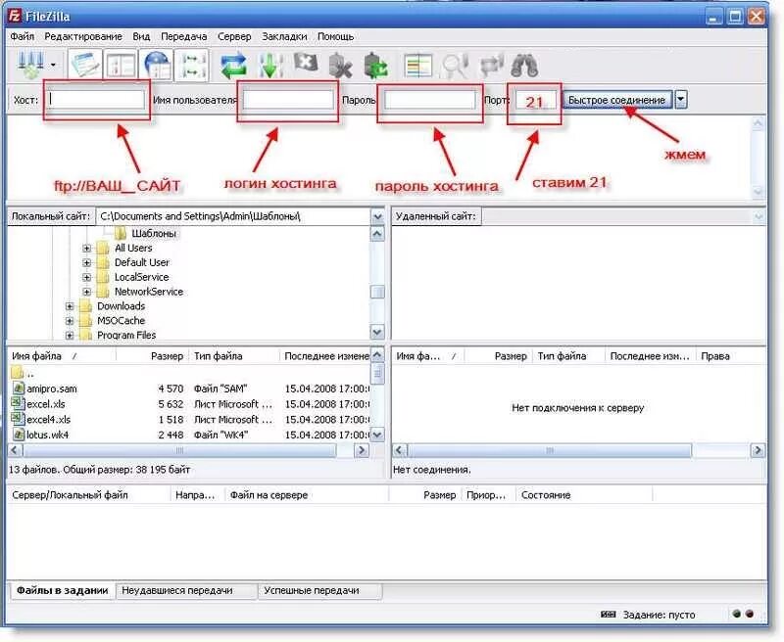Expand the Default User folder
Image resolution: width=784 pixels, height=642 pixels.
coord(87,262)
